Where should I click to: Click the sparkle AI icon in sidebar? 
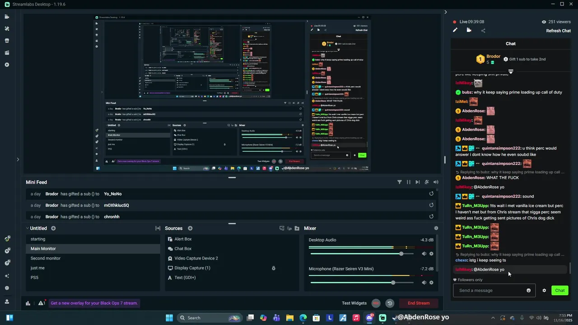[7, 276]
